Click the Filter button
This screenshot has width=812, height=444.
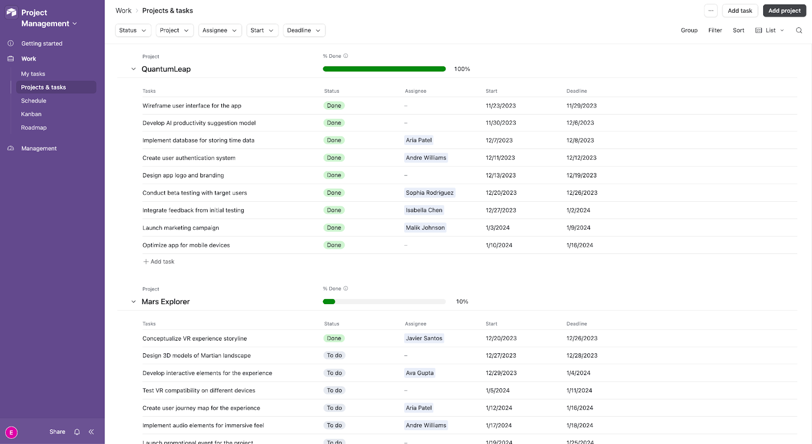(x=715, y=30)
